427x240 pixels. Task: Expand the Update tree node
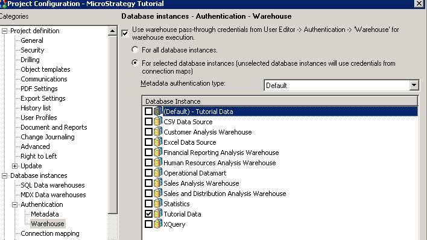pos(14,166)
